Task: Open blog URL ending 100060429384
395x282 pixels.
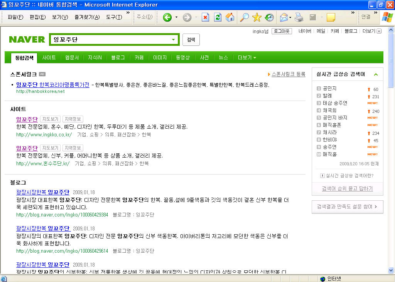Action: point(62,215)
